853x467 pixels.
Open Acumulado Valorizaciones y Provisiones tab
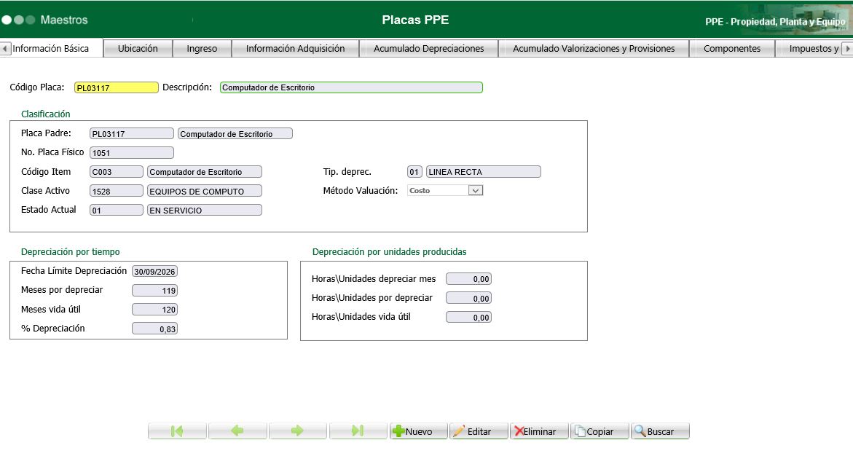coord(594,48)
